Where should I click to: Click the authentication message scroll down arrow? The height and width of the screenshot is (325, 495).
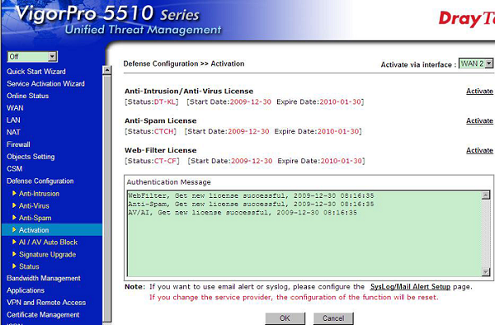[x=486, y=271]
